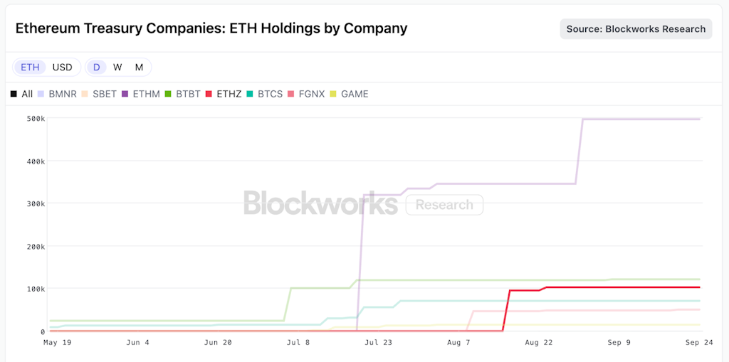The width and height of the screenshot is (729, 362).
Task: Select monthly M interval
Action: (x=139, y=67)
